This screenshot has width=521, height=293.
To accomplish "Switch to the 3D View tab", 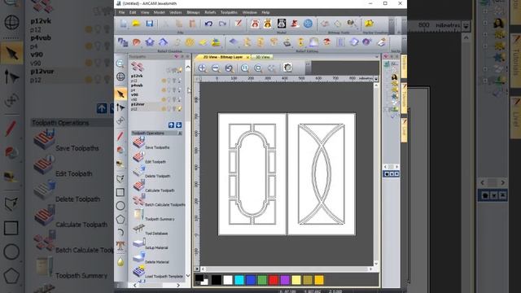I will click(262, 57).
